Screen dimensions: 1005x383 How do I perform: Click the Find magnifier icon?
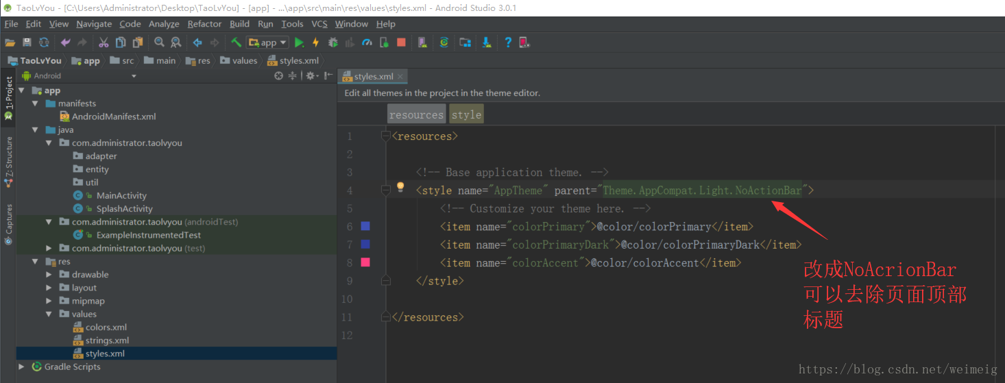159,42
